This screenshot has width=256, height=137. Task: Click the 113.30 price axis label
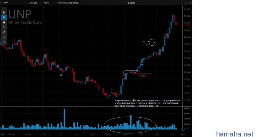point(187,51)
